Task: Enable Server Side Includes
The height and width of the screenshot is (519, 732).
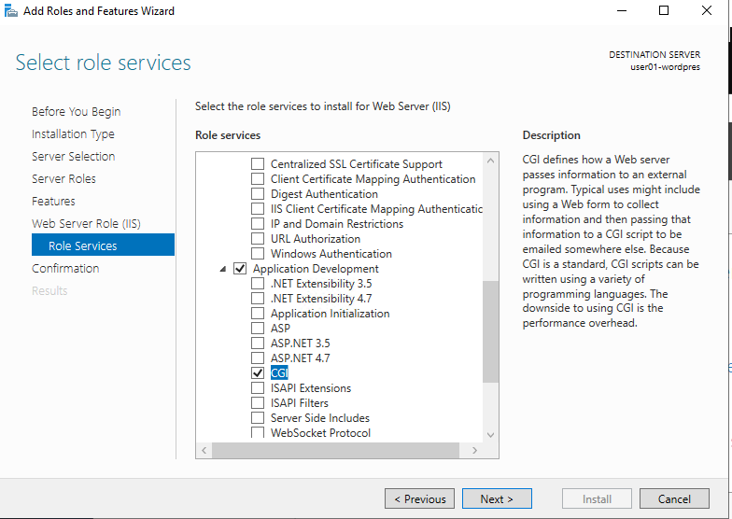Action: point(258,418)
